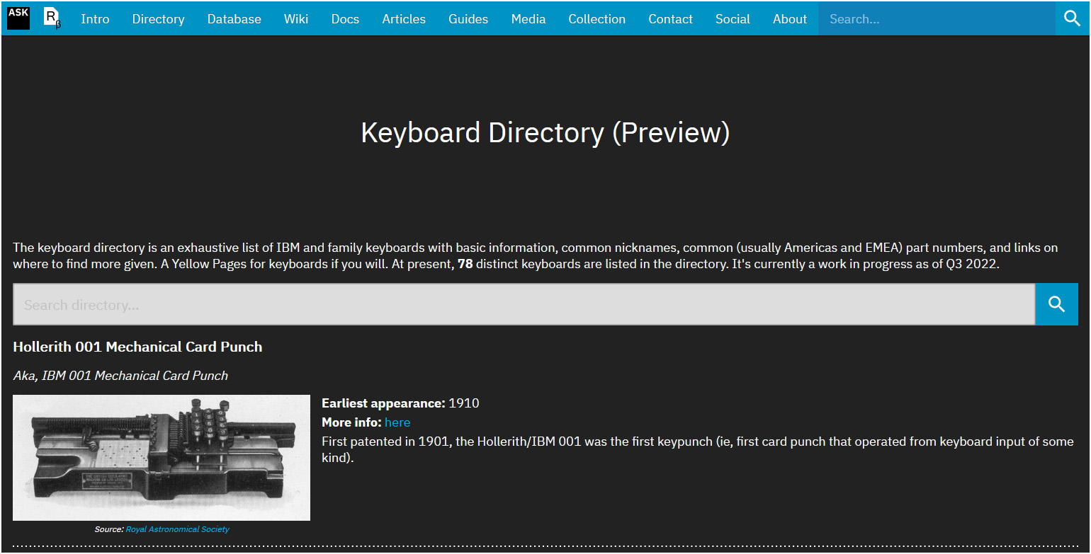The height and width of the screenshot is (554, 1091).
Task: Click the R-beta logo icon
Action: (52, 18)
